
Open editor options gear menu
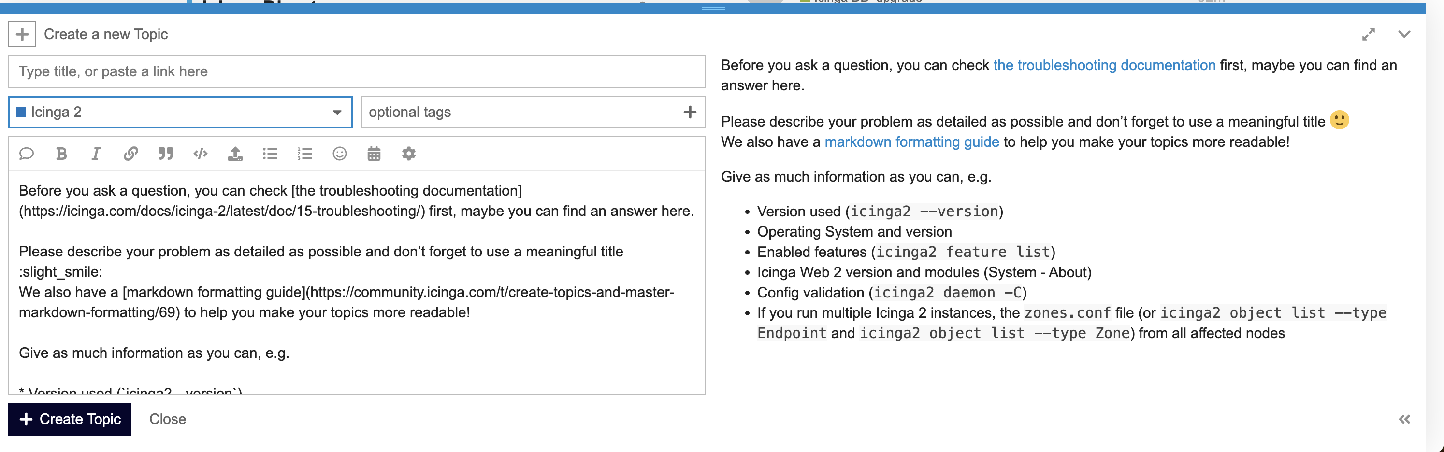409,154
